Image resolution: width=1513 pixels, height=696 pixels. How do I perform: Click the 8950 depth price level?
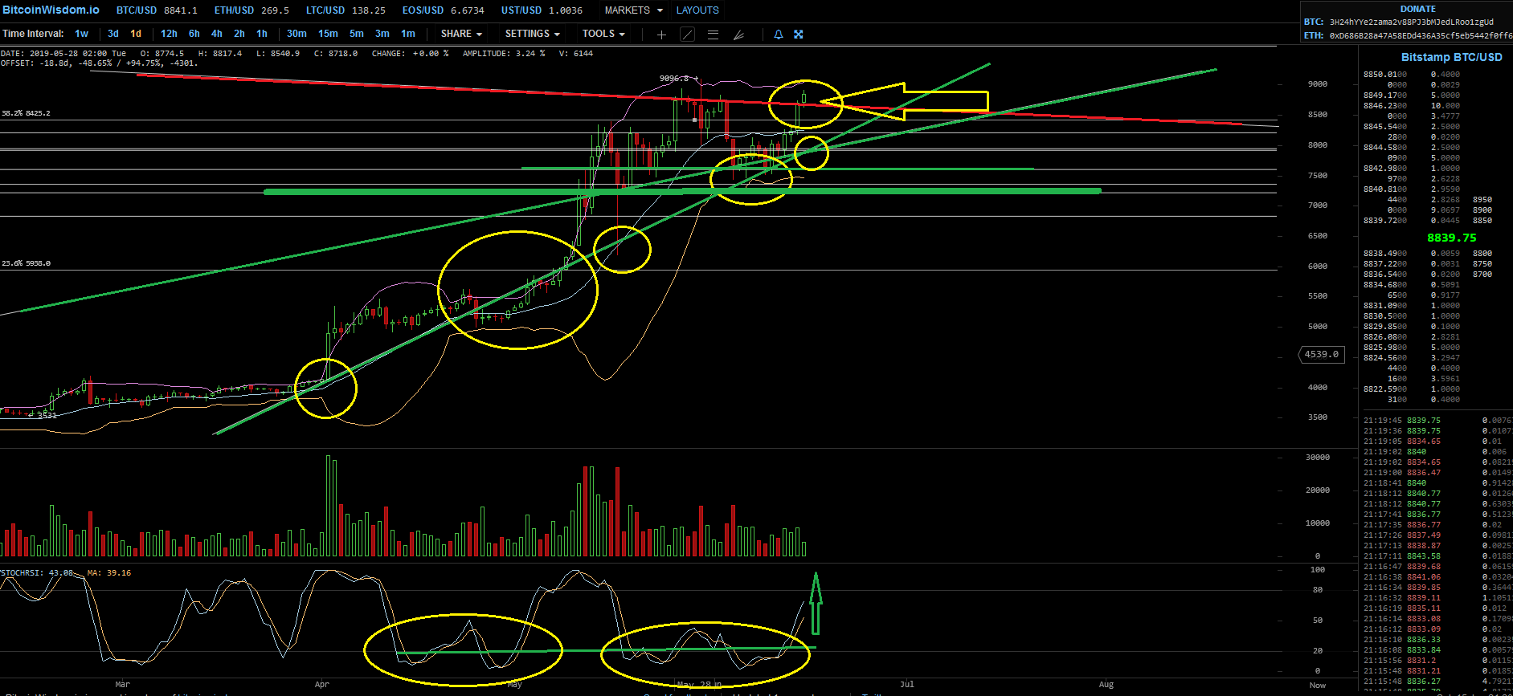tap(1482, 200)
